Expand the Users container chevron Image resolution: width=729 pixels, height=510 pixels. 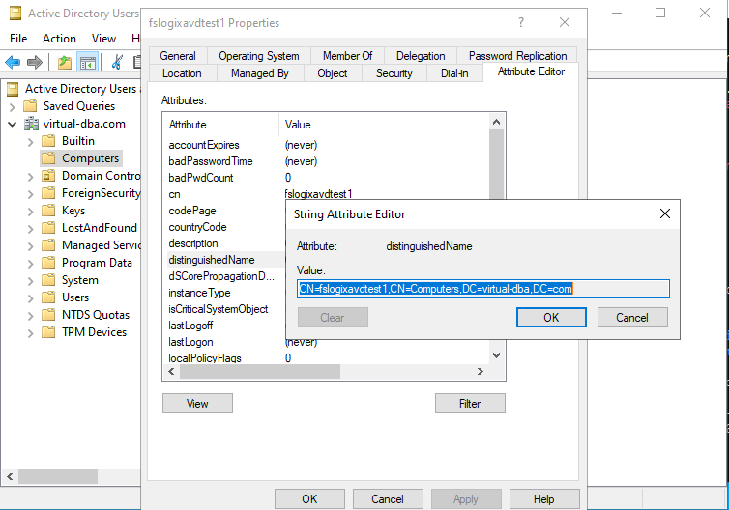click(x=30, y=297)
